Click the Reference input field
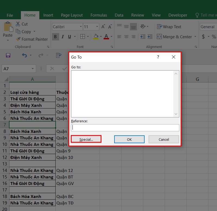 [x=125, y=127]
